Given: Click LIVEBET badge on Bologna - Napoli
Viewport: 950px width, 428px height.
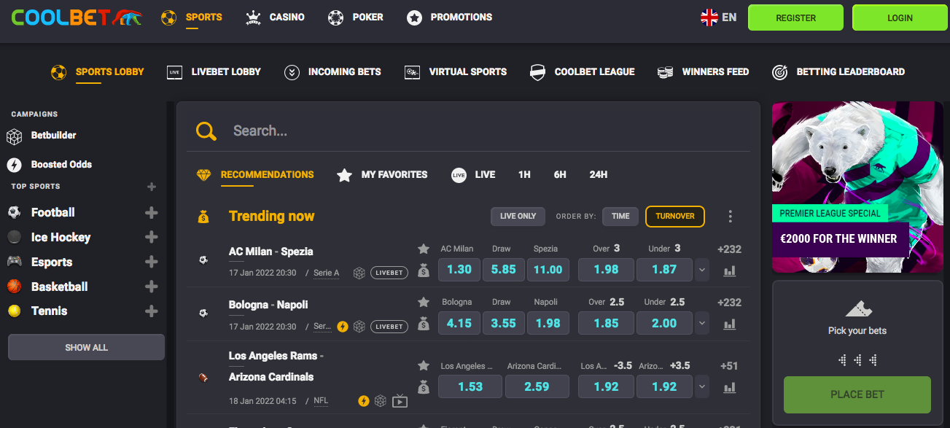Looking at the screenshot, I should [x=389, y=327].
